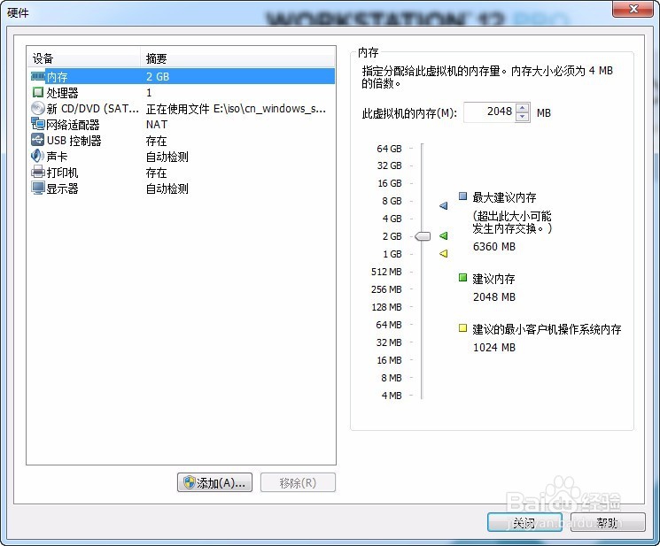Click the summary 'E:\iso\cn_windows_s...' text
660x546 pixels.
pos(269,109)
